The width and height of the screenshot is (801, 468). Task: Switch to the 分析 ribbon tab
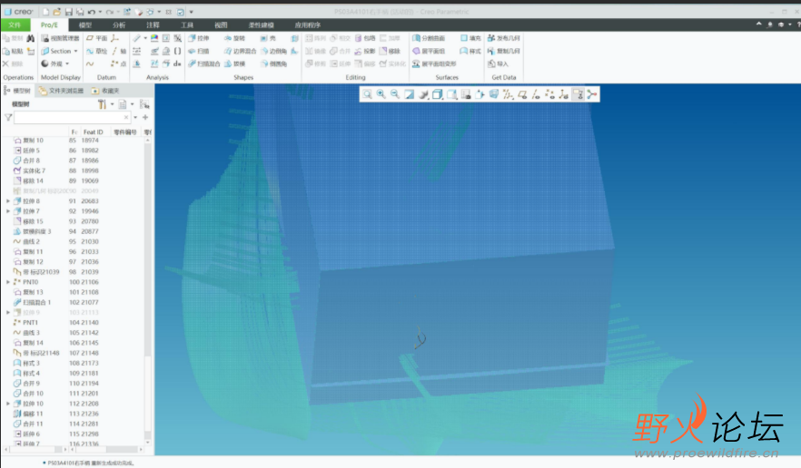[x=119, y=24]
